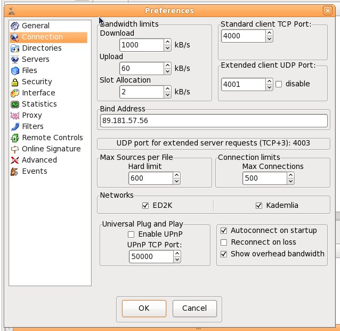Screen dimensions: 340x331
Task: Select the Events icon in the sidebar
Action: point(14,171)
